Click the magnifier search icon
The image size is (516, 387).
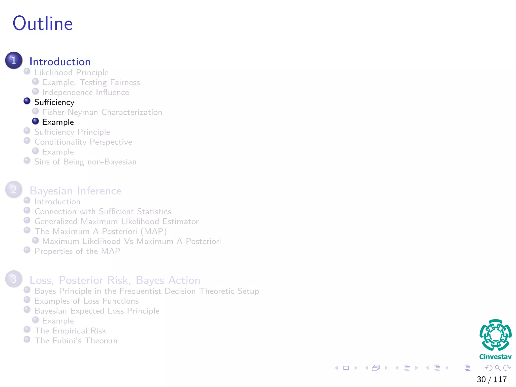click(498, 368)
